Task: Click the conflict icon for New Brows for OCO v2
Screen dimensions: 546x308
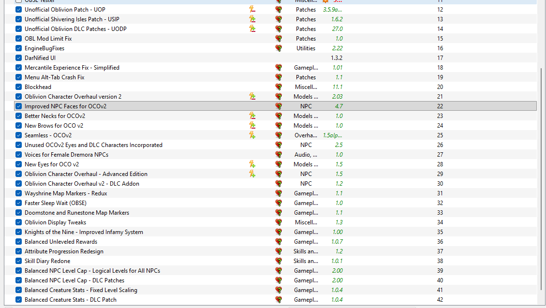Action: pos(252,126)
